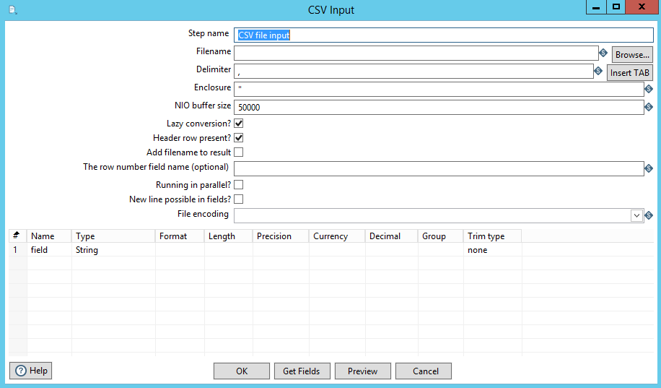Screen dimensions: 661x388
Task: Click the variable icon beside Filename field
Action: pos(603,53)
